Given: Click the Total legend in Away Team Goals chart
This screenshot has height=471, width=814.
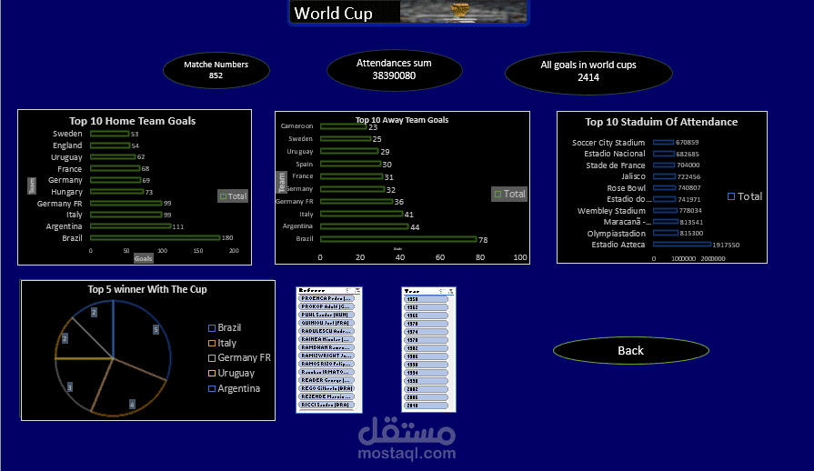Looking at the screenshot, I should tap(509, 194).
